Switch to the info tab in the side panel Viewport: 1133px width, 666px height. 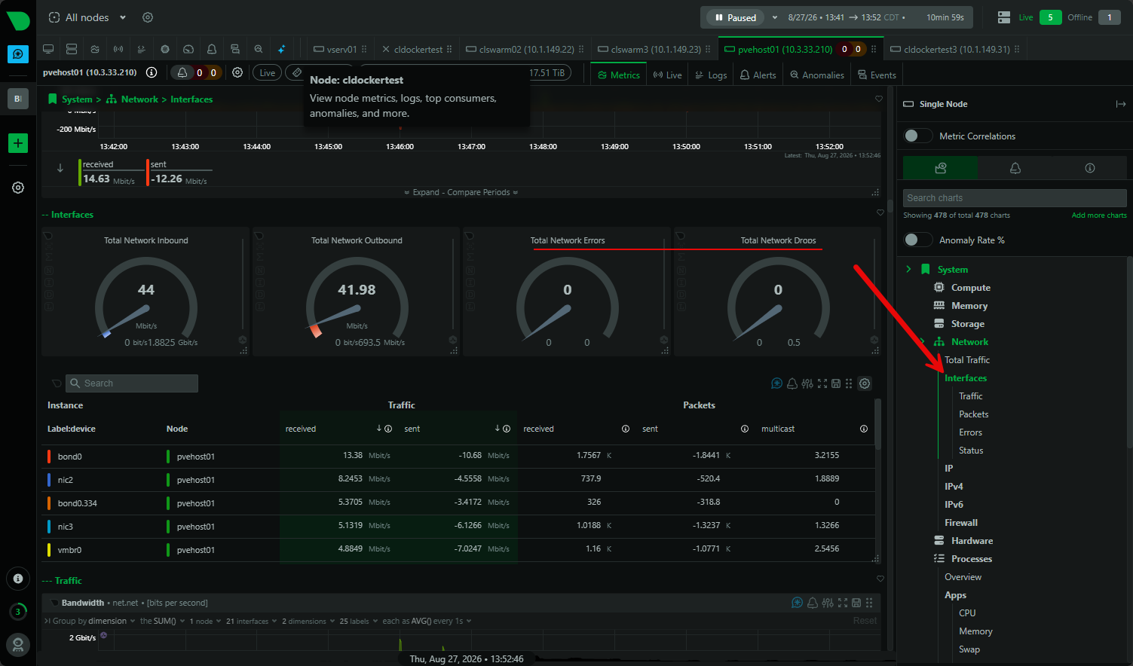pyautogui.click(x=1090, y=168)
